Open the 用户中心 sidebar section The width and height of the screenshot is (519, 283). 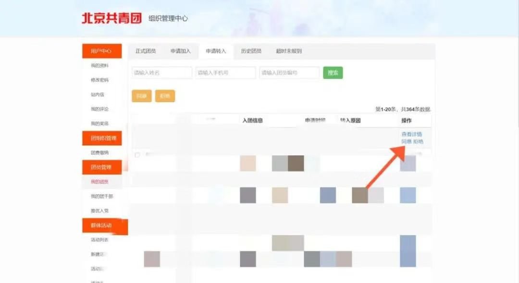coord(102,51)
